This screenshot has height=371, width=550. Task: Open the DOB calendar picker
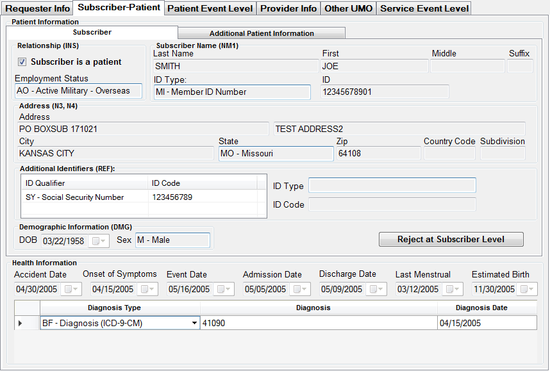click(99, 241)
